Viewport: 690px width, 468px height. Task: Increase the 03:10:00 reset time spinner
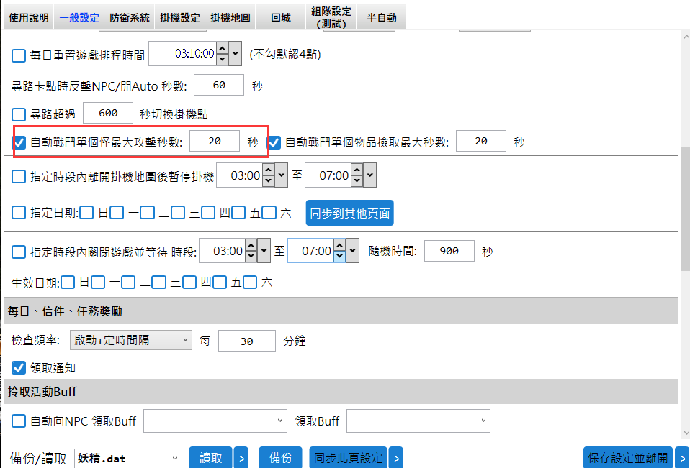point(223,48)
